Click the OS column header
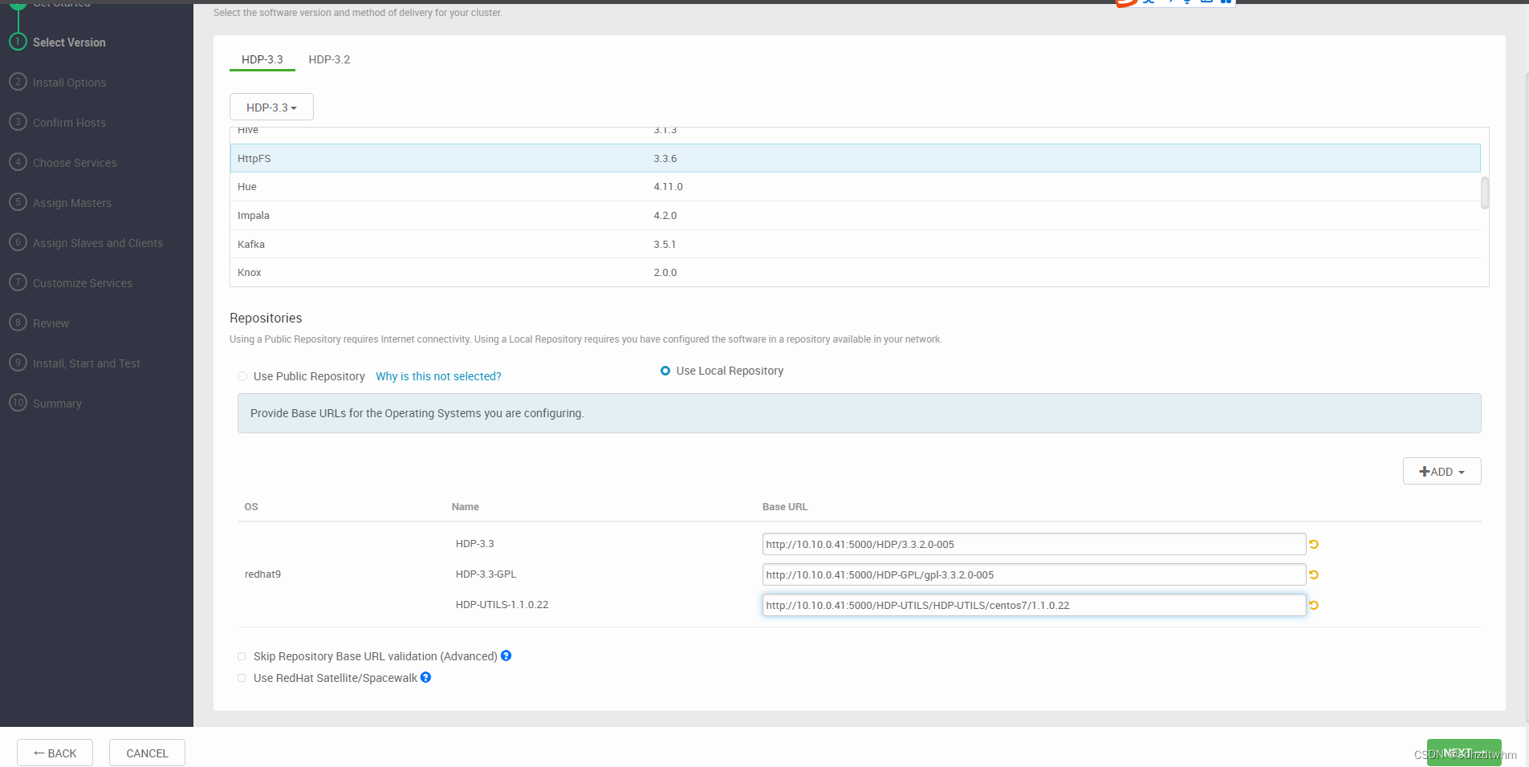 click(251, 506)
